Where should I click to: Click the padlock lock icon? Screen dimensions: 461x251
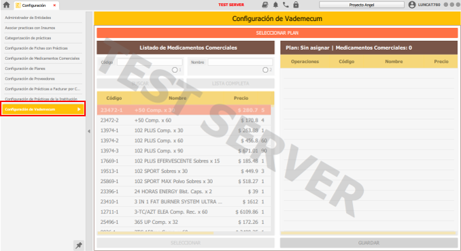tap(296, 5)
